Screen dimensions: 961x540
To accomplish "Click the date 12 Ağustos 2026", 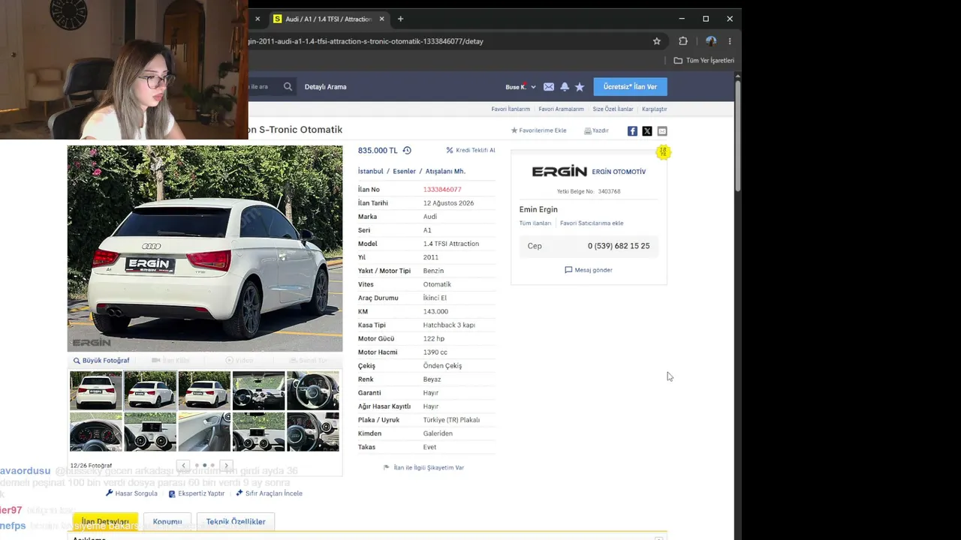I will (x=448, y=203).
